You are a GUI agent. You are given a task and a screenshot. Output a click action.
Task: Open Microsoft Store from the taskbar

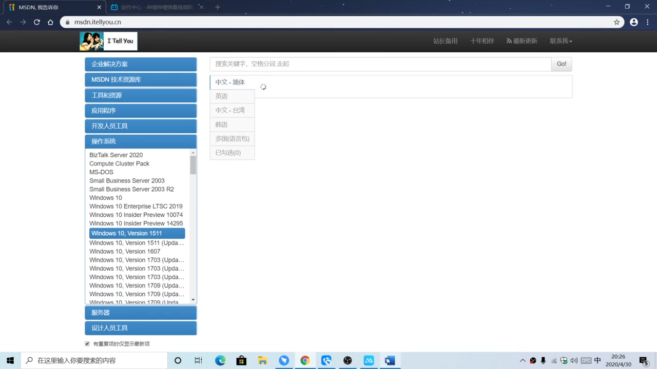pyautogui.click(x=241, y=360)
